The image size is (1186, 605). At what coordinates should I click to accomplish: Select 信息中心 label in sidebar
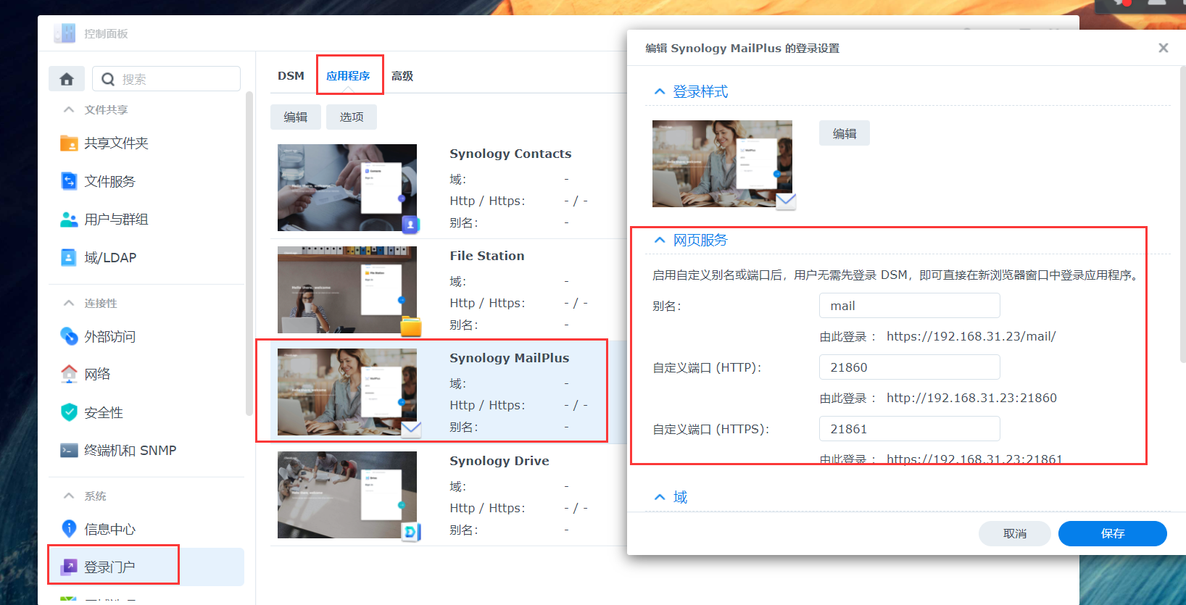click(109, 529)
